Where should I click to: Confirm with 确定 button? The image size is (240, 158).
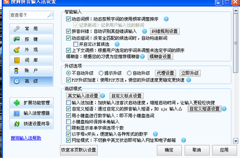coord(169,150)
